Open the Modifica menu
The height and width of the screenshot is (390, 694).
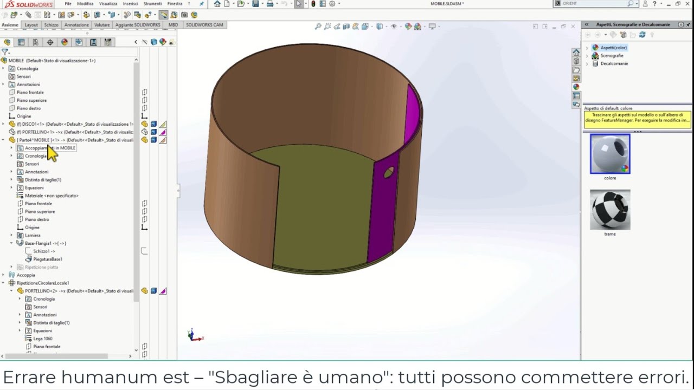85,4
